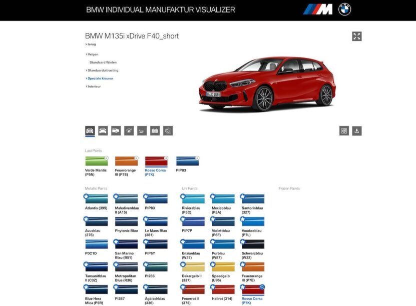Viewport: 416px width, 306px height.
Task: Choose Tansanitblau II (C3Z) paint
Action: coord(97,266)
